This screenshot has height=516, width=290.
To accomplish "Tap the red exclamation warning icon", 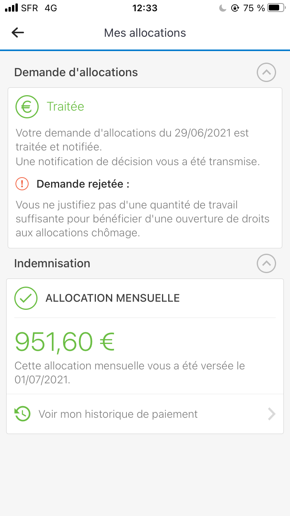I will 22,184.
